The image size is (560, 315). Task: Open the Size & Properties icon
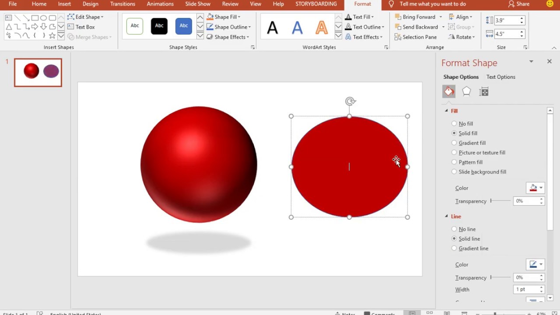coord(484,91)
